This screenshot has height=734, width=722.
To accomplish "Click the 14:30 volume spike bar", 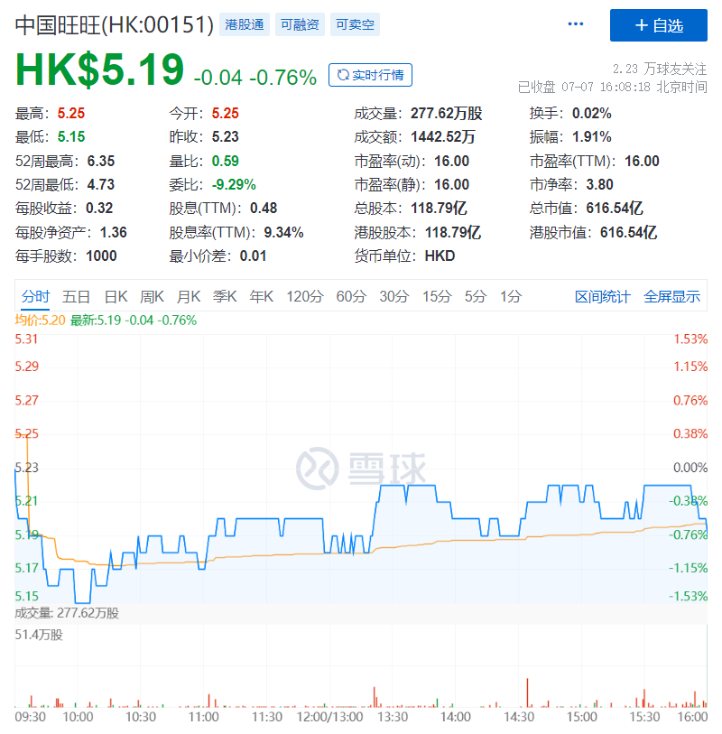I will (527, 692).
